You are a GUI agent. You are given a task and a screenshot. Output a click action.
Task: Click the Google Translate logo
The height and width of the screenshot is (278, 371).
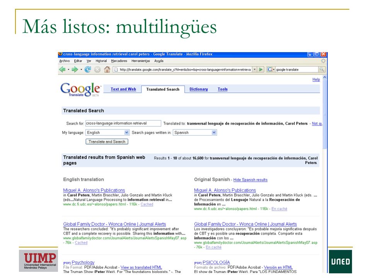[x=81, y=89]
